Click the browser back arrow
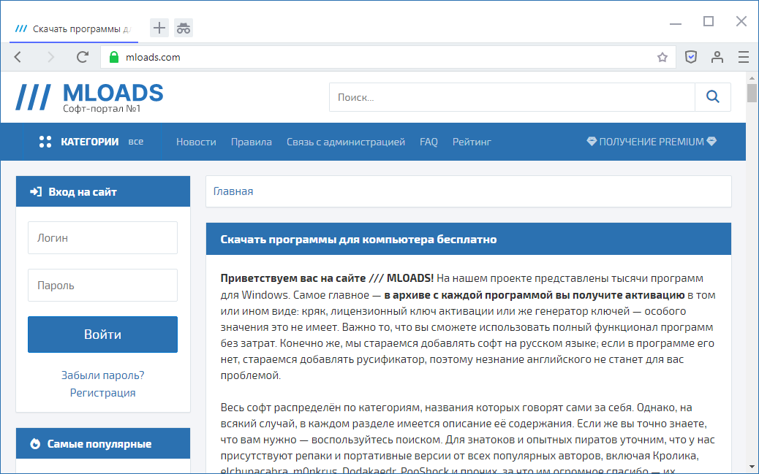The width and height of the screenshot is (759, 474). pyautogui.click(x=18, y=57)
